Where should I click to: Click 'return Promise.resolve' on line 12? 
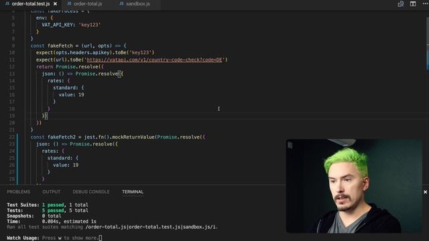(x=67, y=67)
